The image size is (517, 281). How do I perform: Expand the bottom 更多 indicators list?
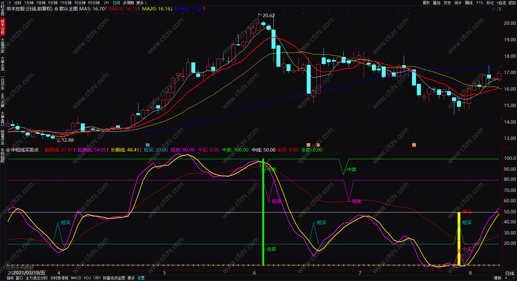coord(131,278)
